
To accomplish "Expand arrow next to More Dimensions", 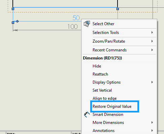I will (152, 123).
